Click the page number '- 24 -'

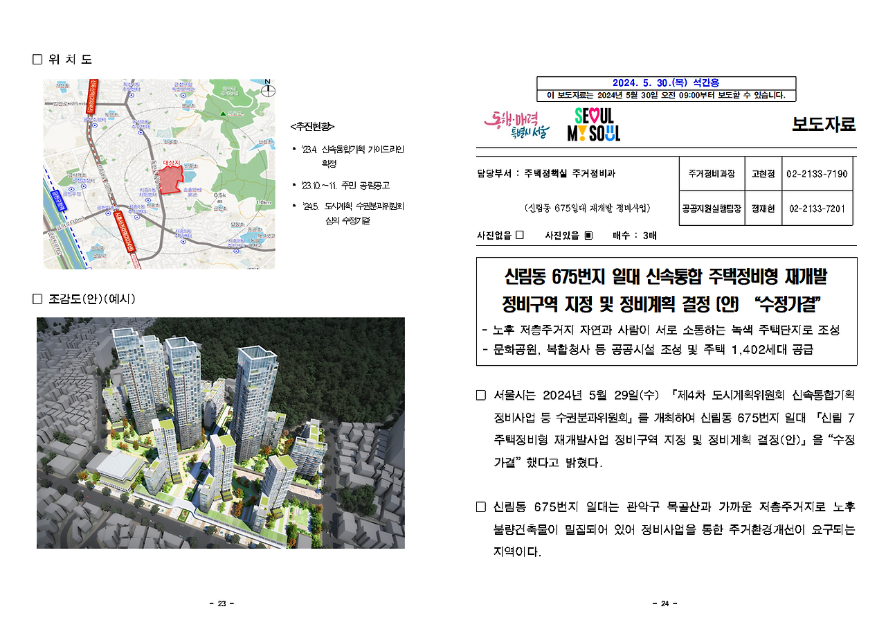click(x=664, y=603)
